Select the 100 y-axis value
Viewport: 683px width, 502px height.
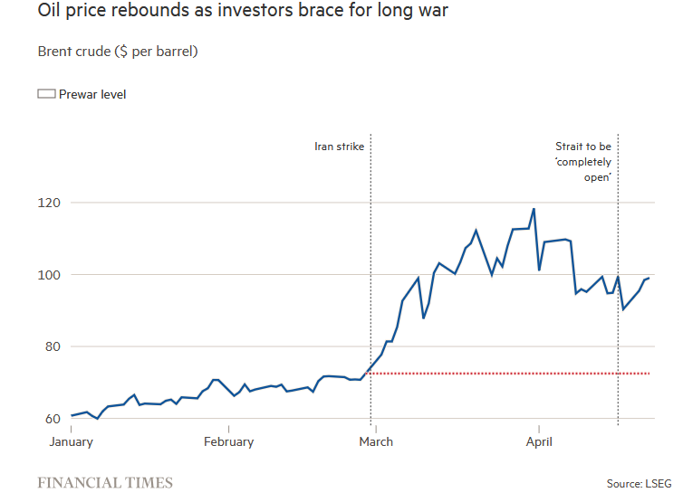click(50, 275)
